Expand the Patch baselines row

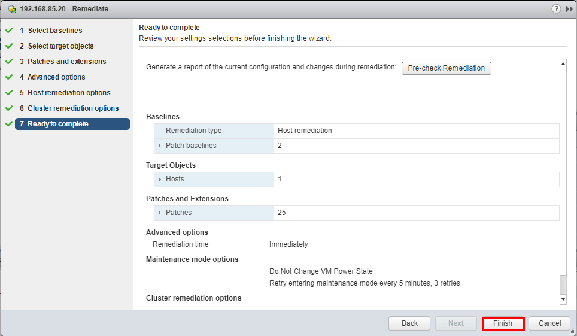click(x=160, y=146)
